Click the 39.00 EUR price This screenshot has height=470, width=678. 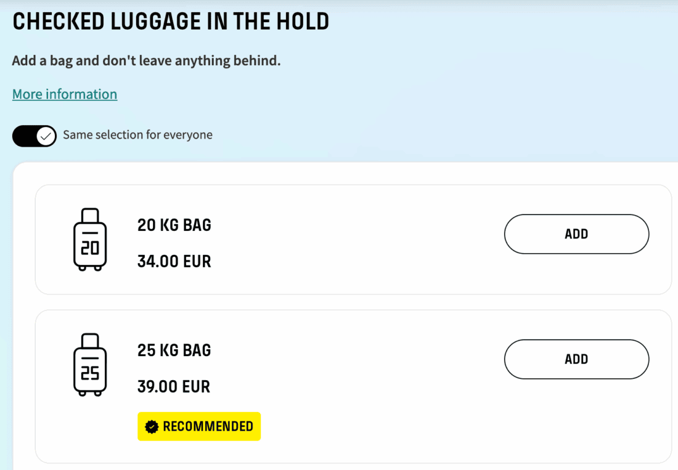174,387
